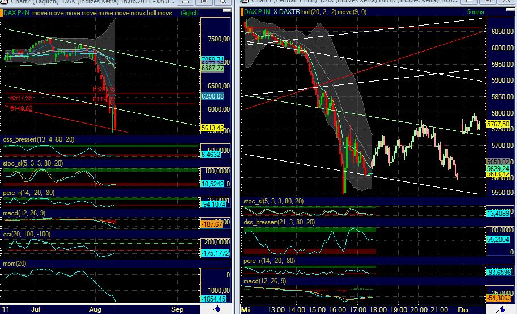Image resolution: width=517 pixels, height=314 pixels.
Task: Click stoc_sl(5, 3, 3, 80, 20) in the daily chart
Action: tap(33, 163)
